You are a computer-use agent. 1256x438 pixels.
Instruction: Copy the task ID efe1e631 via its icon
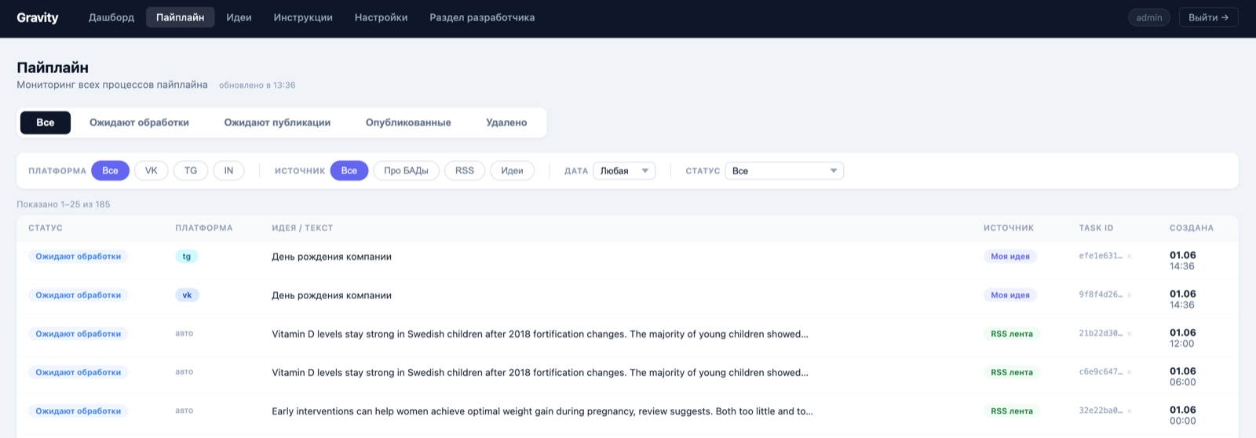coord(1130,256)
